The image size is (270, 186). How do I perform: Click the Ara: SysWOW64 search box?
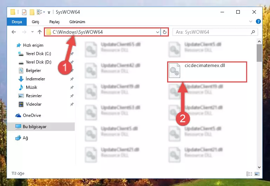(215, 32)
